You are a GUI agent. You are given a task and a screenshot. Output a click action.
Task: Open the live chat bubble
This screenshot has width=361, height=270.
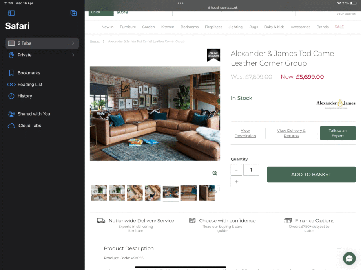pyautogui.click(x=349, y=258)
